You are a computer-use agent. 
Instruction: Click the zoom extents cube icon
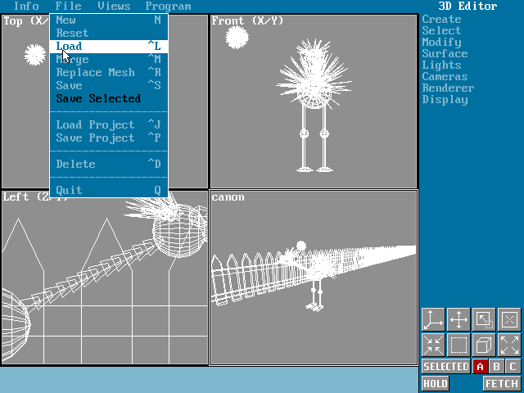pyautogui.click(x=484, y=345)
